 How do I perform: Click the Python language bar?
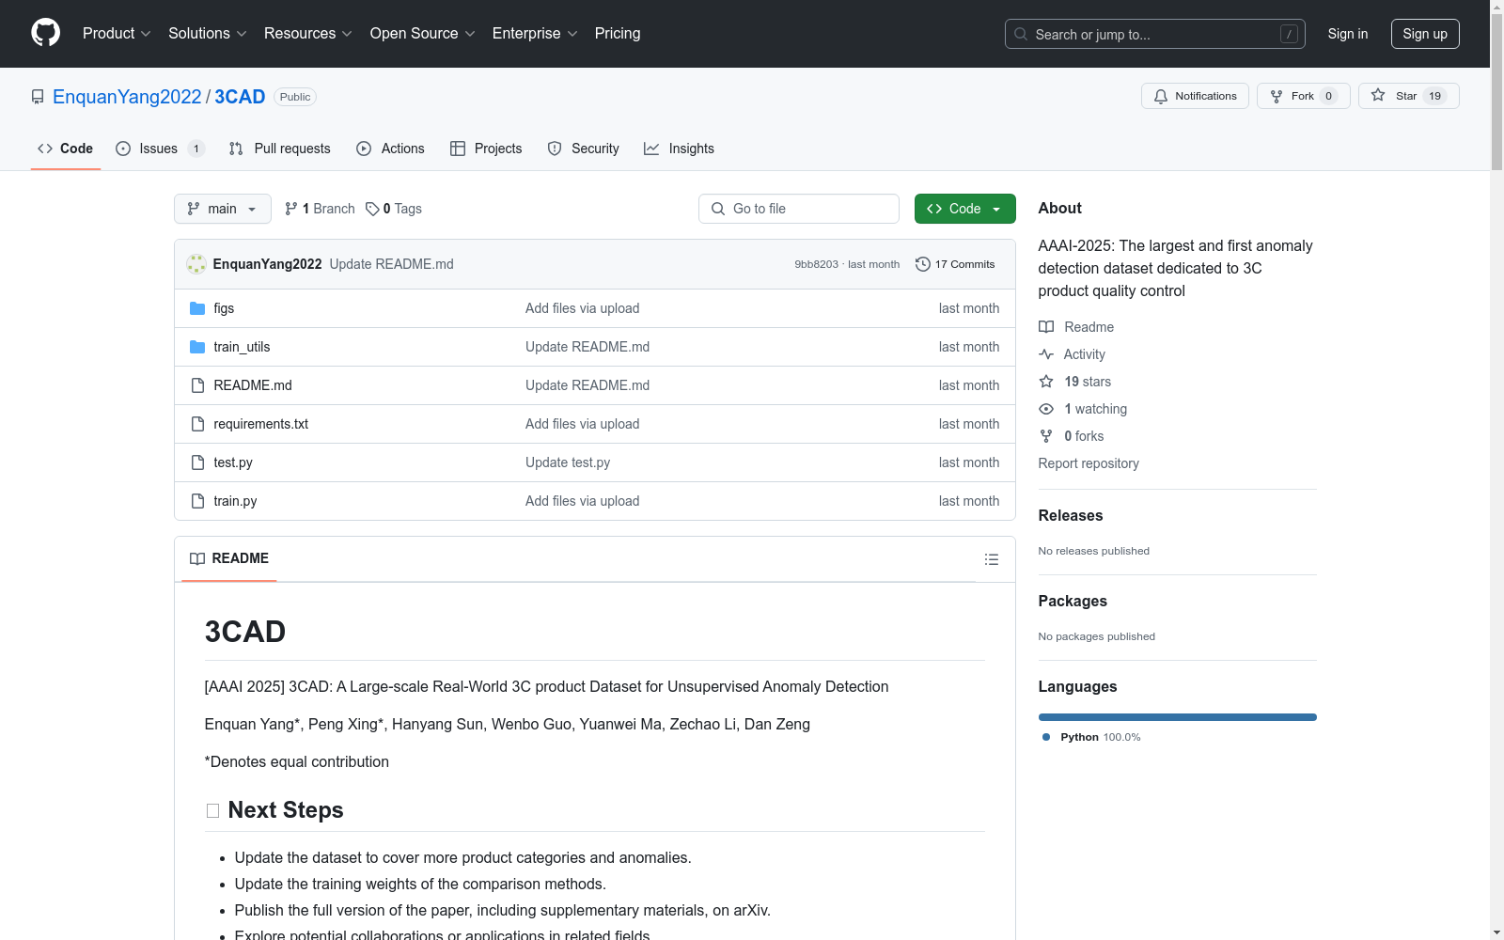[x=1178, y=717]
